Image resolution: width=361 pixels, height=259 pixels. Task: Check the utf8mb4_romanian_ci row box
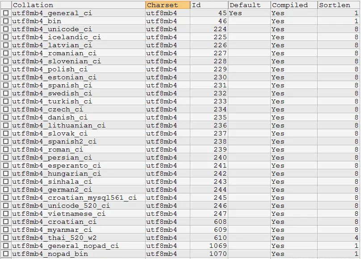coord(6,53)
